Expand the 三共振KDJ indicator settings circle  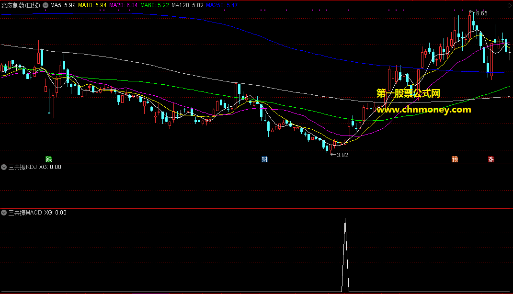click(4, 167)
